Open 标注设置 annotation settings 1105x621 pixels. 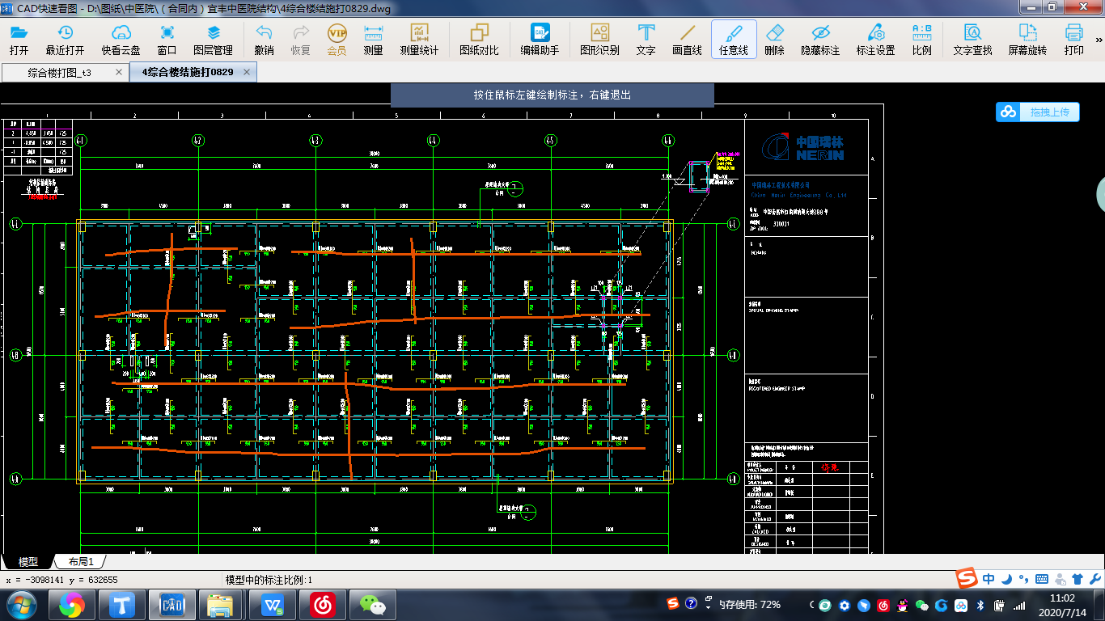tap(875, 40)
